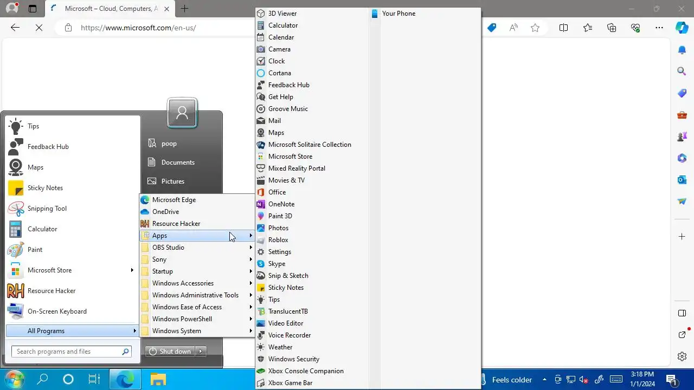Open File Explorer from taskbar
Screen dimensions: 694x390
pyautogui.click(x=158, y=379)
